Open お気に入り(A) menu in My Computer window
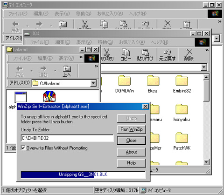The height and width of the screenshot is (195, 224). [110, 13]
